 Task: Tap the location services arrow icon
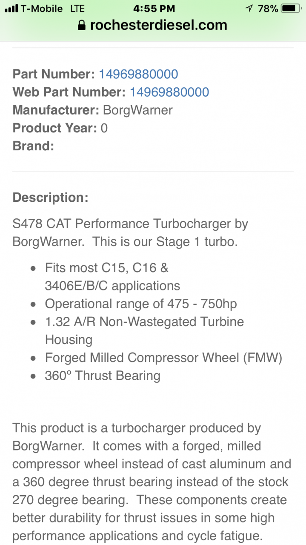(x=249, y=9)
